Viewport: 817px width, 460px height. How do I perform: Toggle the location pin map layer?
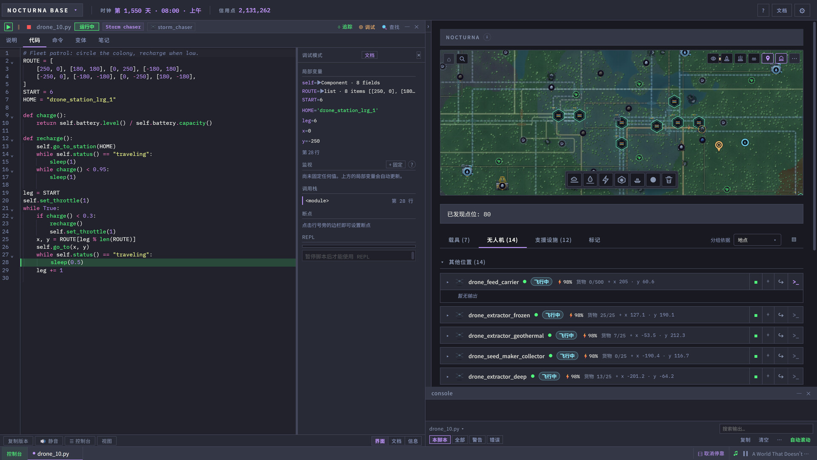tap(768, 58)
